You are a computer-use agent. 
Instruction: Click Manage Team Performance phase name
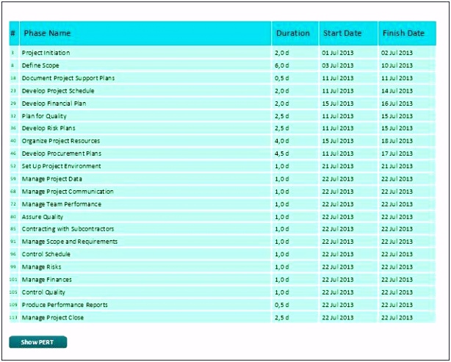(62, 204)
